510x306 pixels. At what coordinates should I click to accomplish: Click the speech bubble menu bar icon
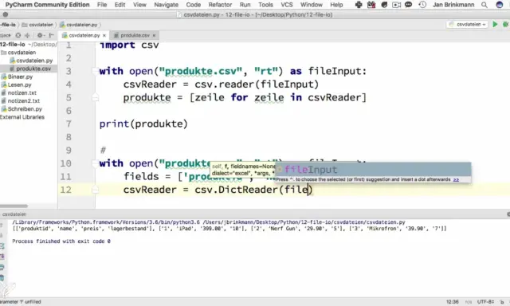pyautogui.click(x=409, y=5)
